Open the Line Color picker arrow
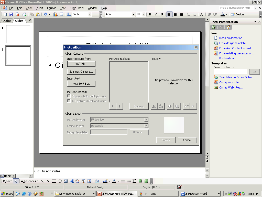This screenshot has height=197, width=262. 110,181
